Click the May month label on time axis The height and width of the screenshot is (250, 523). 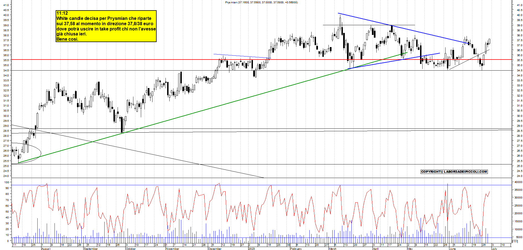pyautogui.click(x=410, y=249)
